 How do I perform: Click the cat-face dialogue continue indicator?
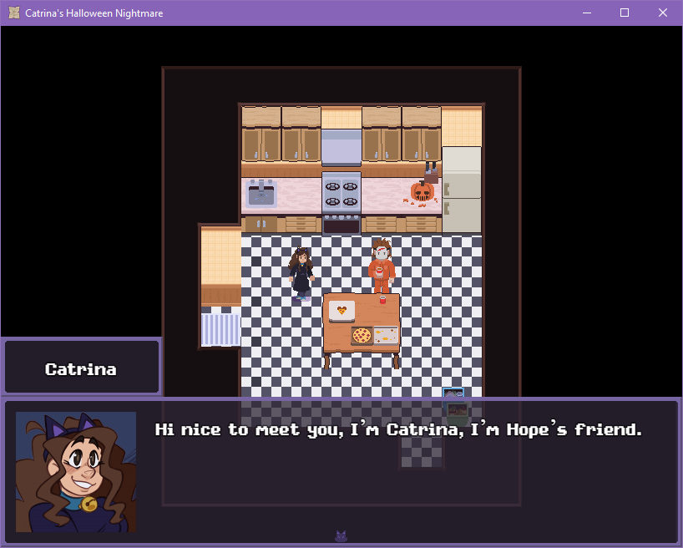point(341,536)
